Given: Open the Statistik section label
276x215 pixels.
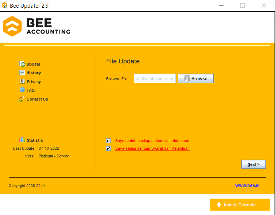Looking at the screenshot, I should coord(35,140).
